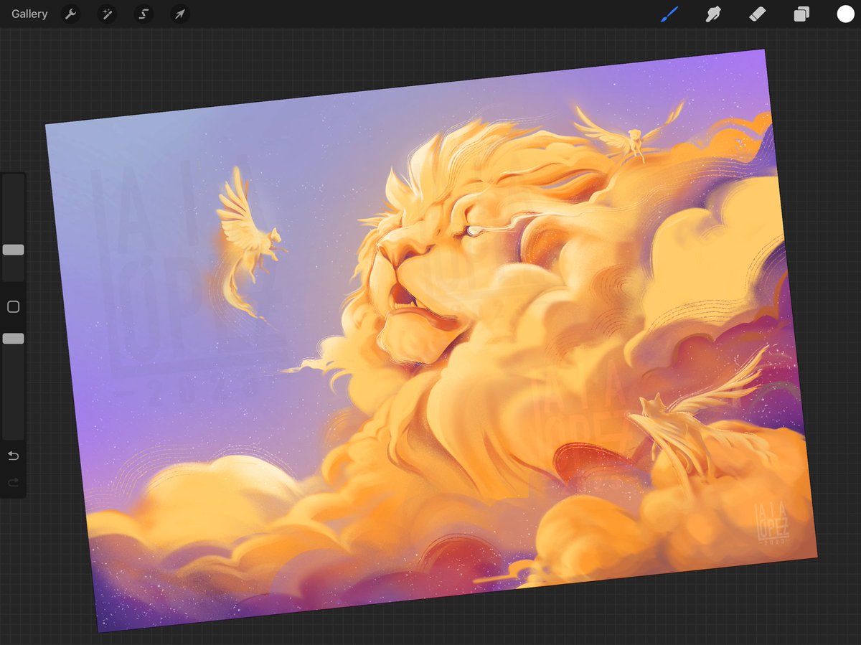Open the Adjustments magic wand menu
861x645 pixels.
tap(107, 14)
